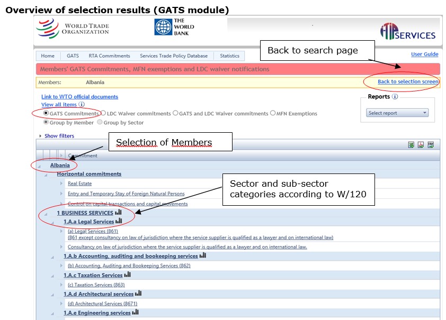Open (c) Taxation Services (863) link
Image resolution: width=446 pixels, height=320 pixels.
point(96,285)
